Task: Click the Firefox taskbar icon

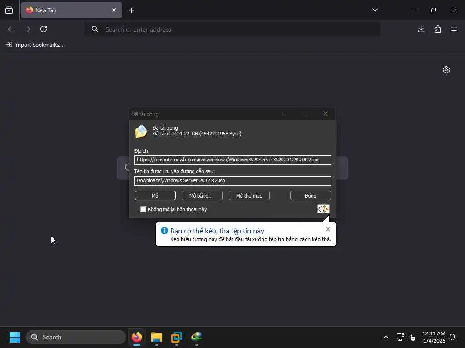Action: (x=136, y=337)
